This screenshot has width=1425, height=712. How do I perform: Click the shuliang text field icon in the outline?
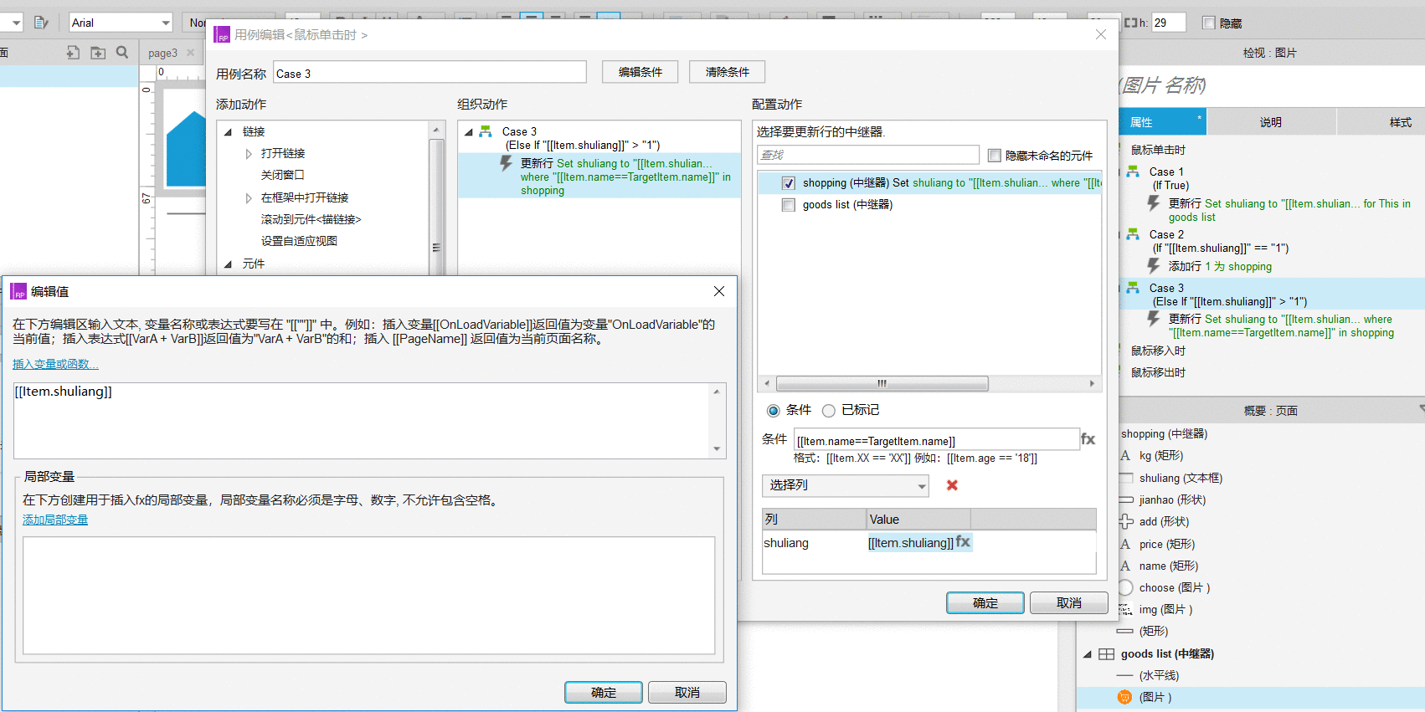[1125, 478]
